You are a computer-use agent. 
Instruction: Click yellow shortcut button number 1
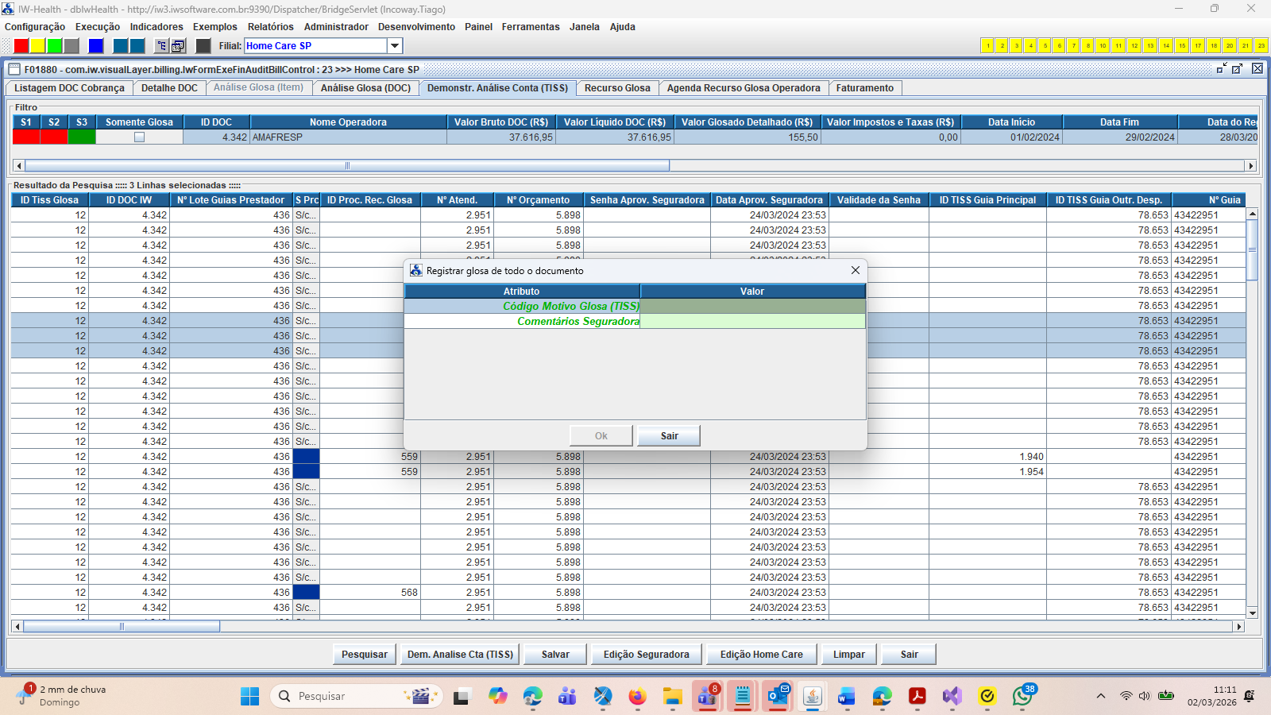(987, 46)
